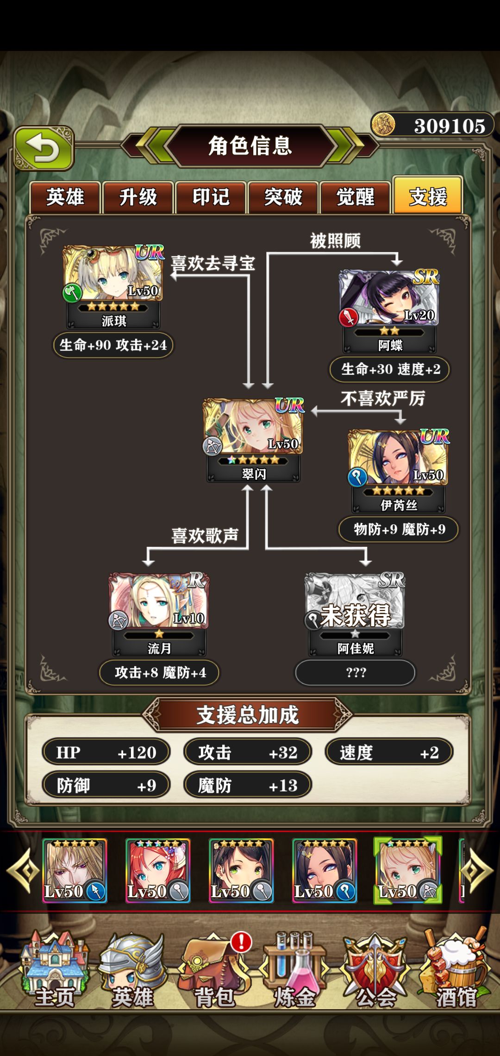The image size is (500, 1056).
Task: Tap the gold coin currency icon
Action: point(383,125)
